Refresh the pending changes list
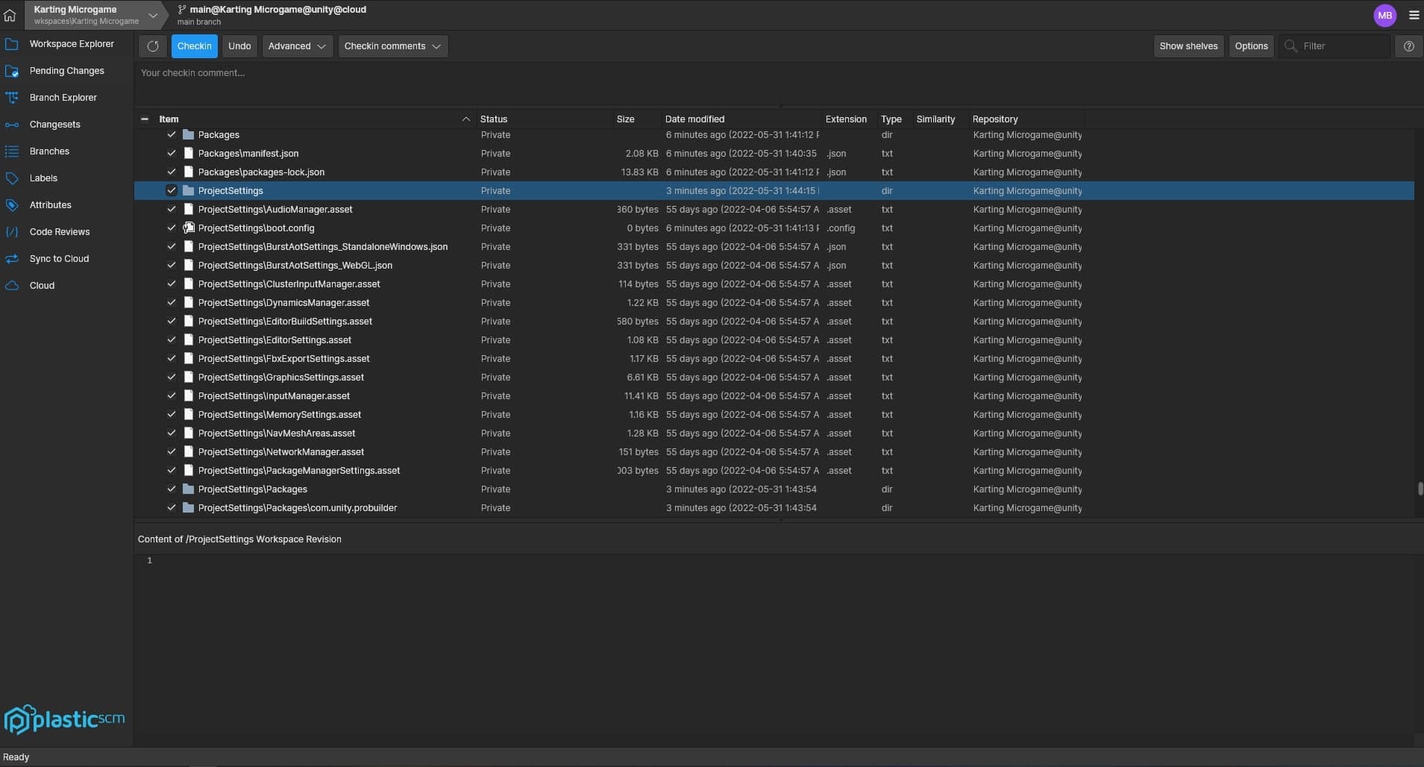 [152, 46]
